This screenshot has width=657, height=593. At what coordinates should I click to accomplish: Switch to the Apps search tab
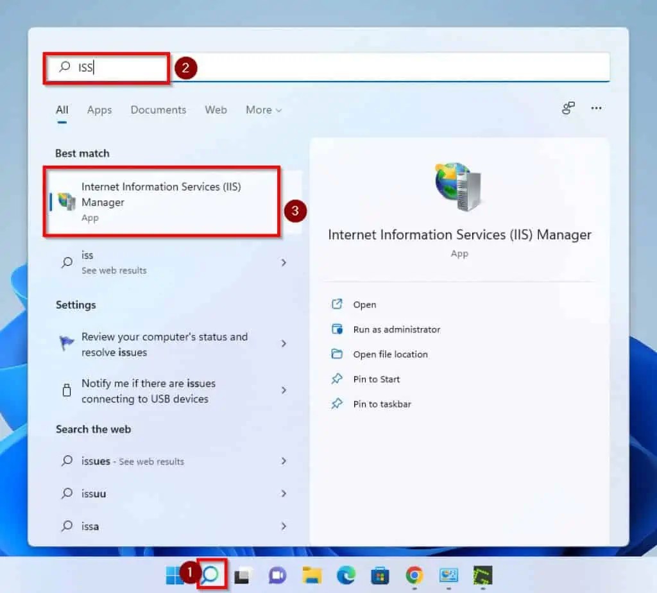click(99, 110)
